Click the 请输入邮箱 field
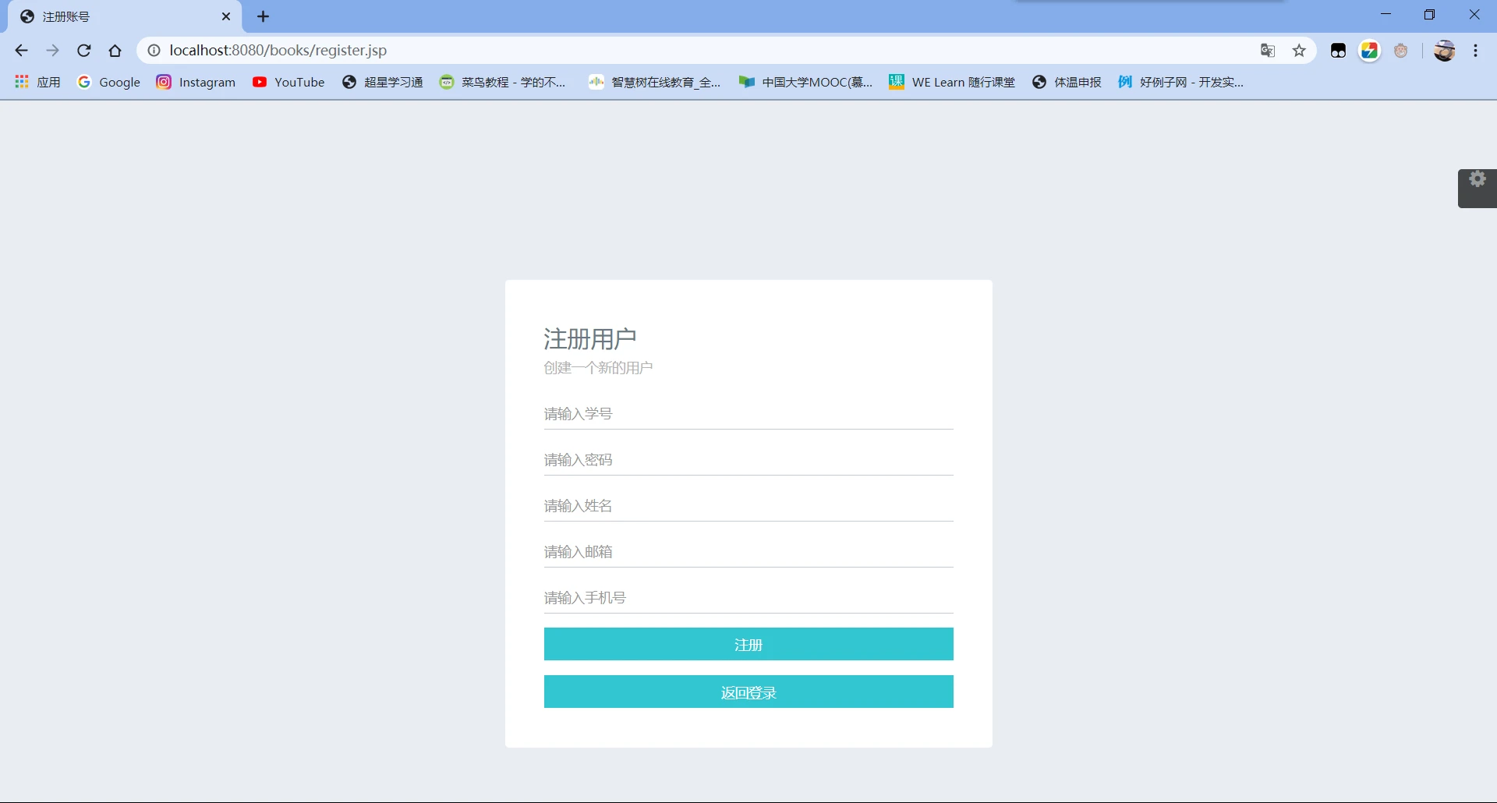The width and height of the screenshot is (1497, 803). (748, 552)
